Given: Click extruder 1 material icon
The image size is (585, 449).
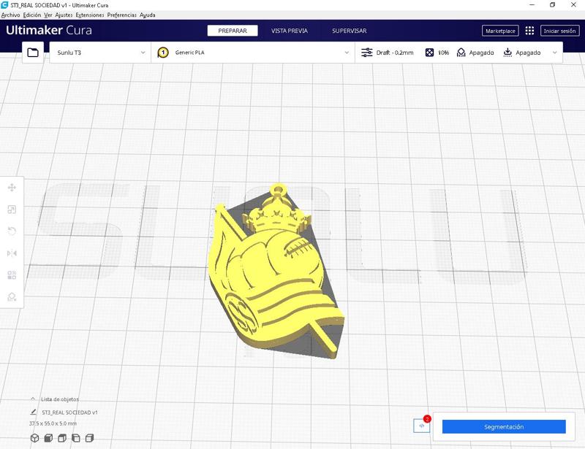Looking at the screenshot, I should [x=163, y=53].
